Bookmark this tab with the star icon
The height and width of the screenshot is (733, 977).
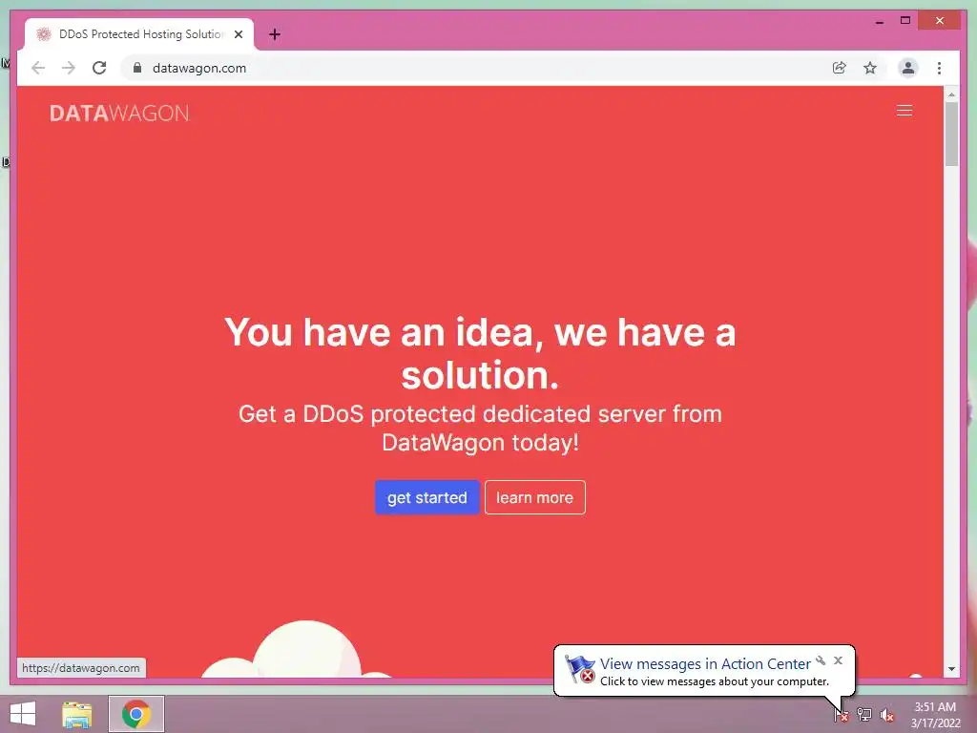[870, 68]
